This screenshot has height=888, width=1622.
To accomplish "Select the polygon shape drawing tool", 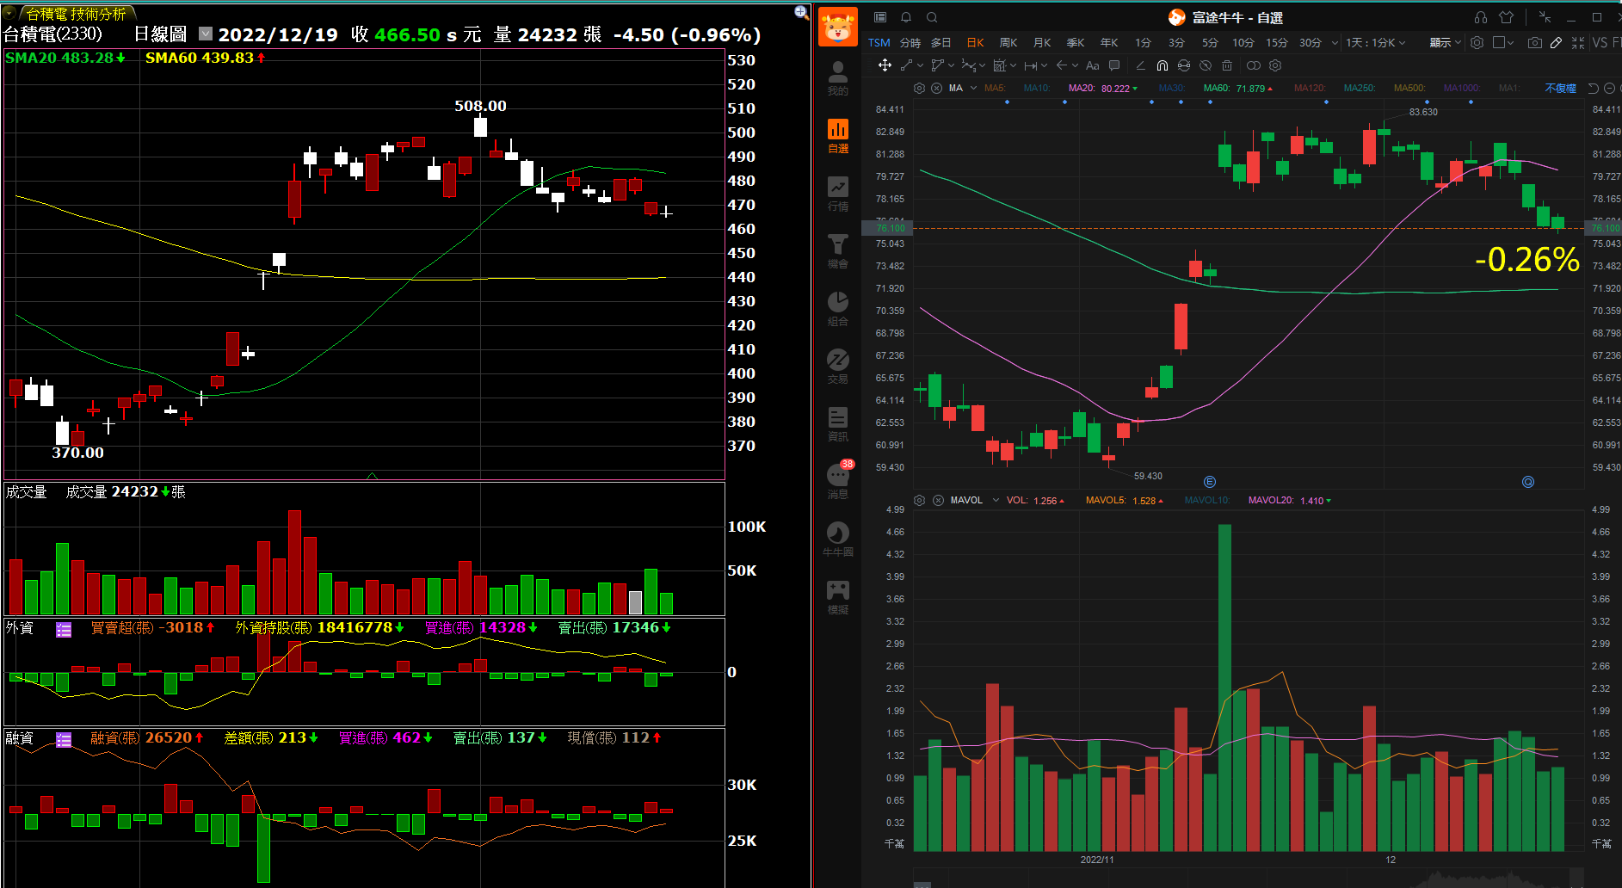I will pos(938,65).
